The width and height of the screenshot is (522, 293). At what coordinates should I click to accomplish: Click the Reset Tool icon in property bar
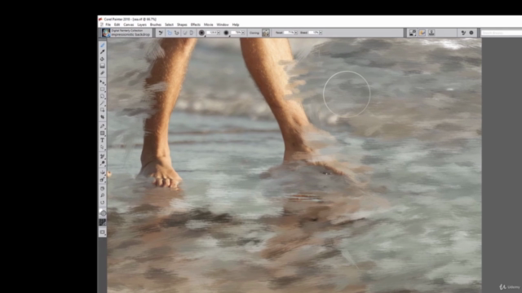click(x=161, y=33)
